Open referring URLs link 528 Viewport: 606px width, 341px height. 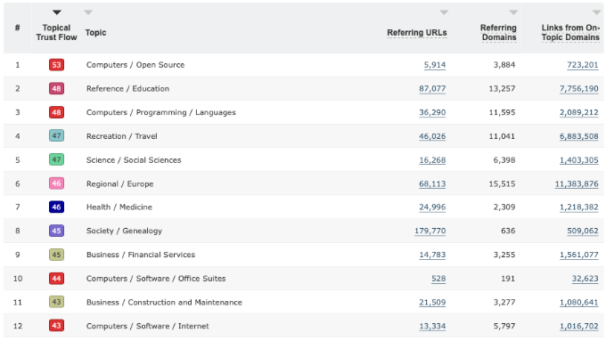[438, 279]
